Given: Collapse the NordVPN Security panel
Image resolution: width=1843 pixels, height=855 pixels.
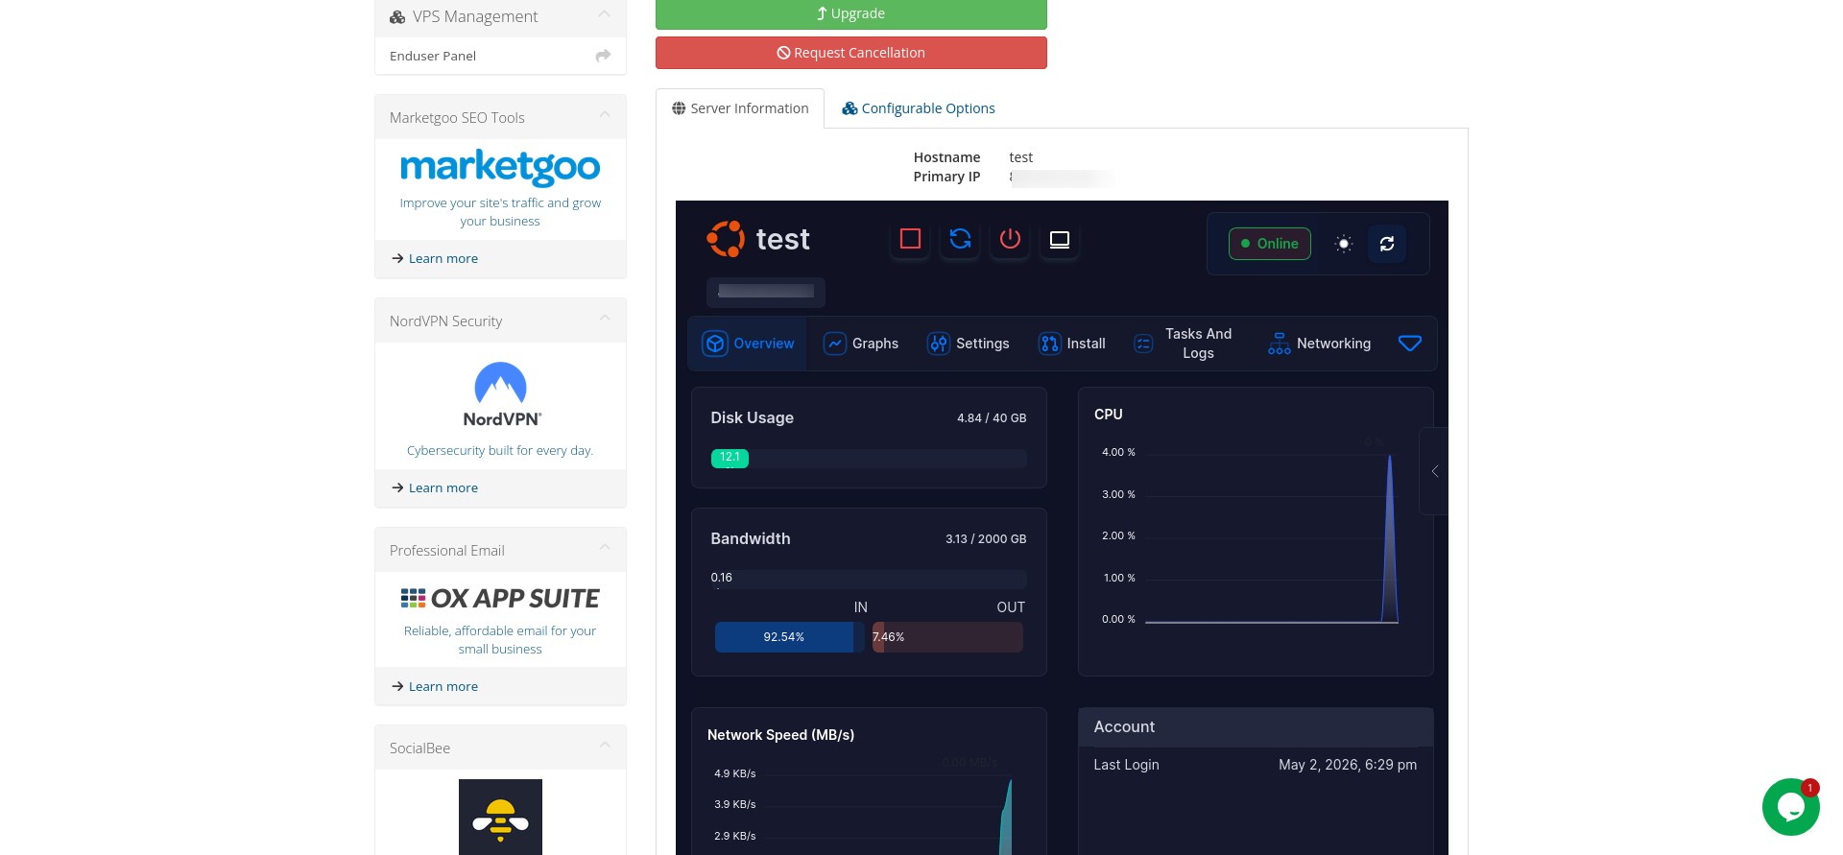Looking at the screenshot, I should [x=605, y=319].
